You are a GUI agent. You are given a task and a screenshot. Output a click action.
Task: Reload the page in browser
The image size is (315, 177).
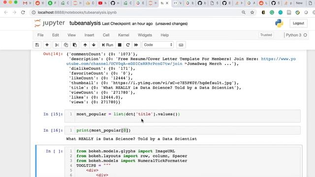click(x=23, y=12)
